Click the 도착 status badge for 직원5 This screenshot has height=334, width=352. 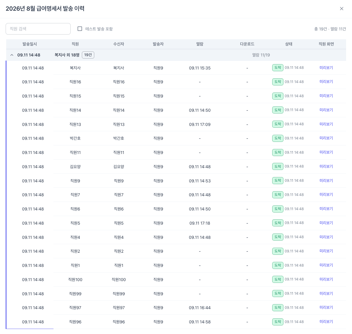278,223
